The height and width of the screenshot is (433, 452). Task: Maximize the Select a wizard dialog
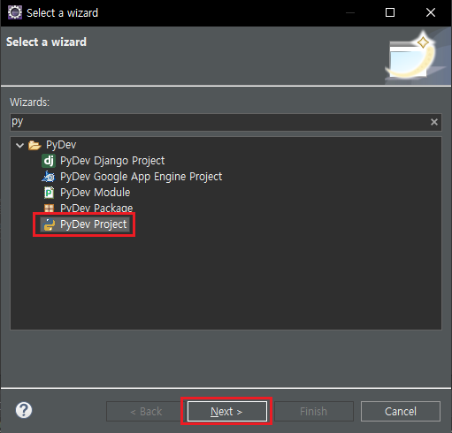tap(390, 12)
